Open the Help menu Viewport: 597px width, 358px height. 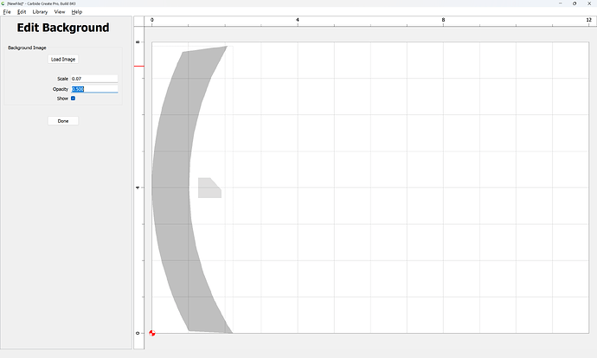[77, 12]
